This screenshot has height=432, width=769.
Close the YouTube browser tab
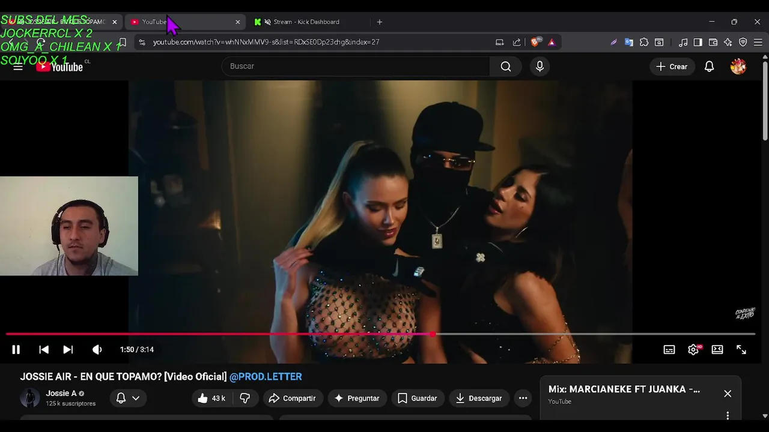(x=238, y=22)
